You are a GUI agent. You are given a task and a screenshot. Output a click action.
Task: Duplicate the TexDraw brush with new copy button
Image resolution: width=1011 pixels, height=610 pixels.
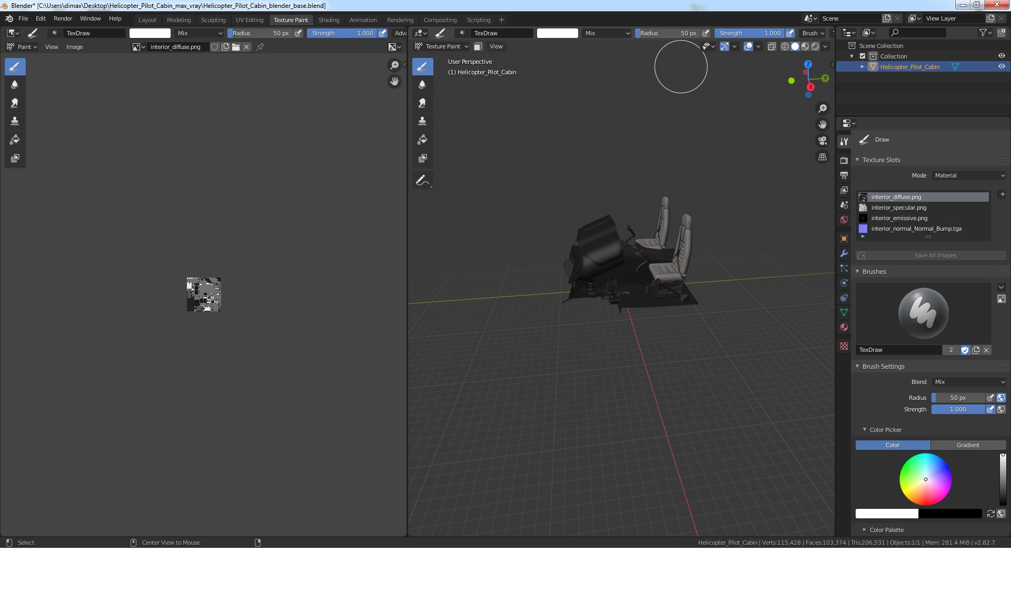tap(976, 350)
